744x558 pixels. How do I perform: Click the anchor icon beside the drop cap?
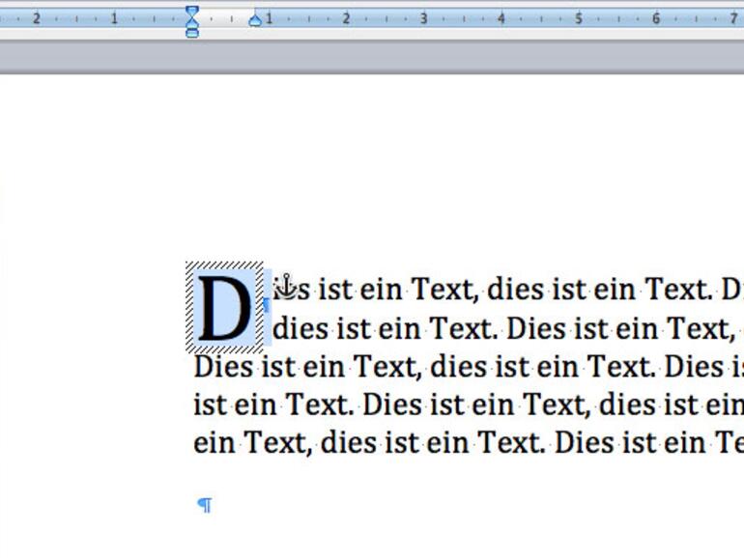coord(284,286)
